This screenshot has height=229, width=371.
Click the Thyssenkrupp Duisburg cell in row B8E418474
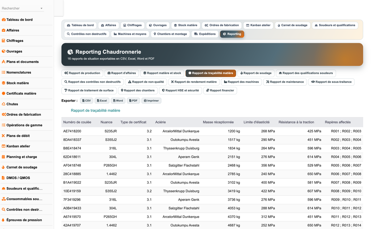[x=181, y=148]
